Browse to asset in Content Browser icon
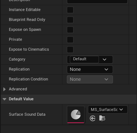This screenshot has width=137, height=133. click(x=102, y=118)
